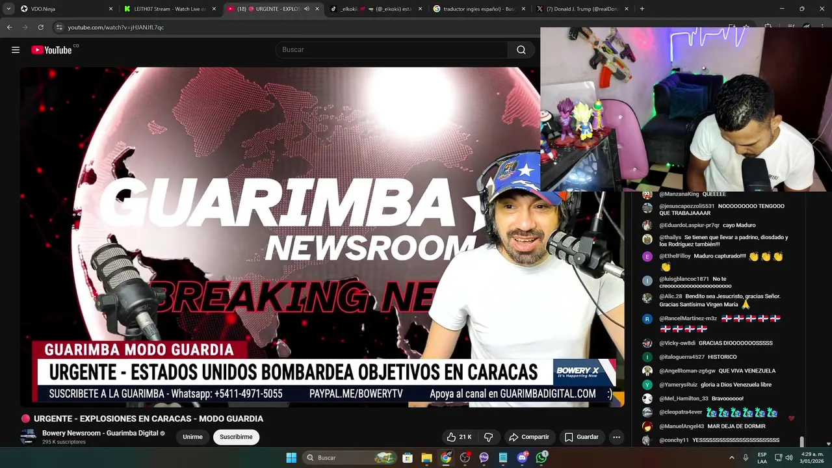Click chat username @EduardoLaspiur-pr7qr

[x=689, y=225]
